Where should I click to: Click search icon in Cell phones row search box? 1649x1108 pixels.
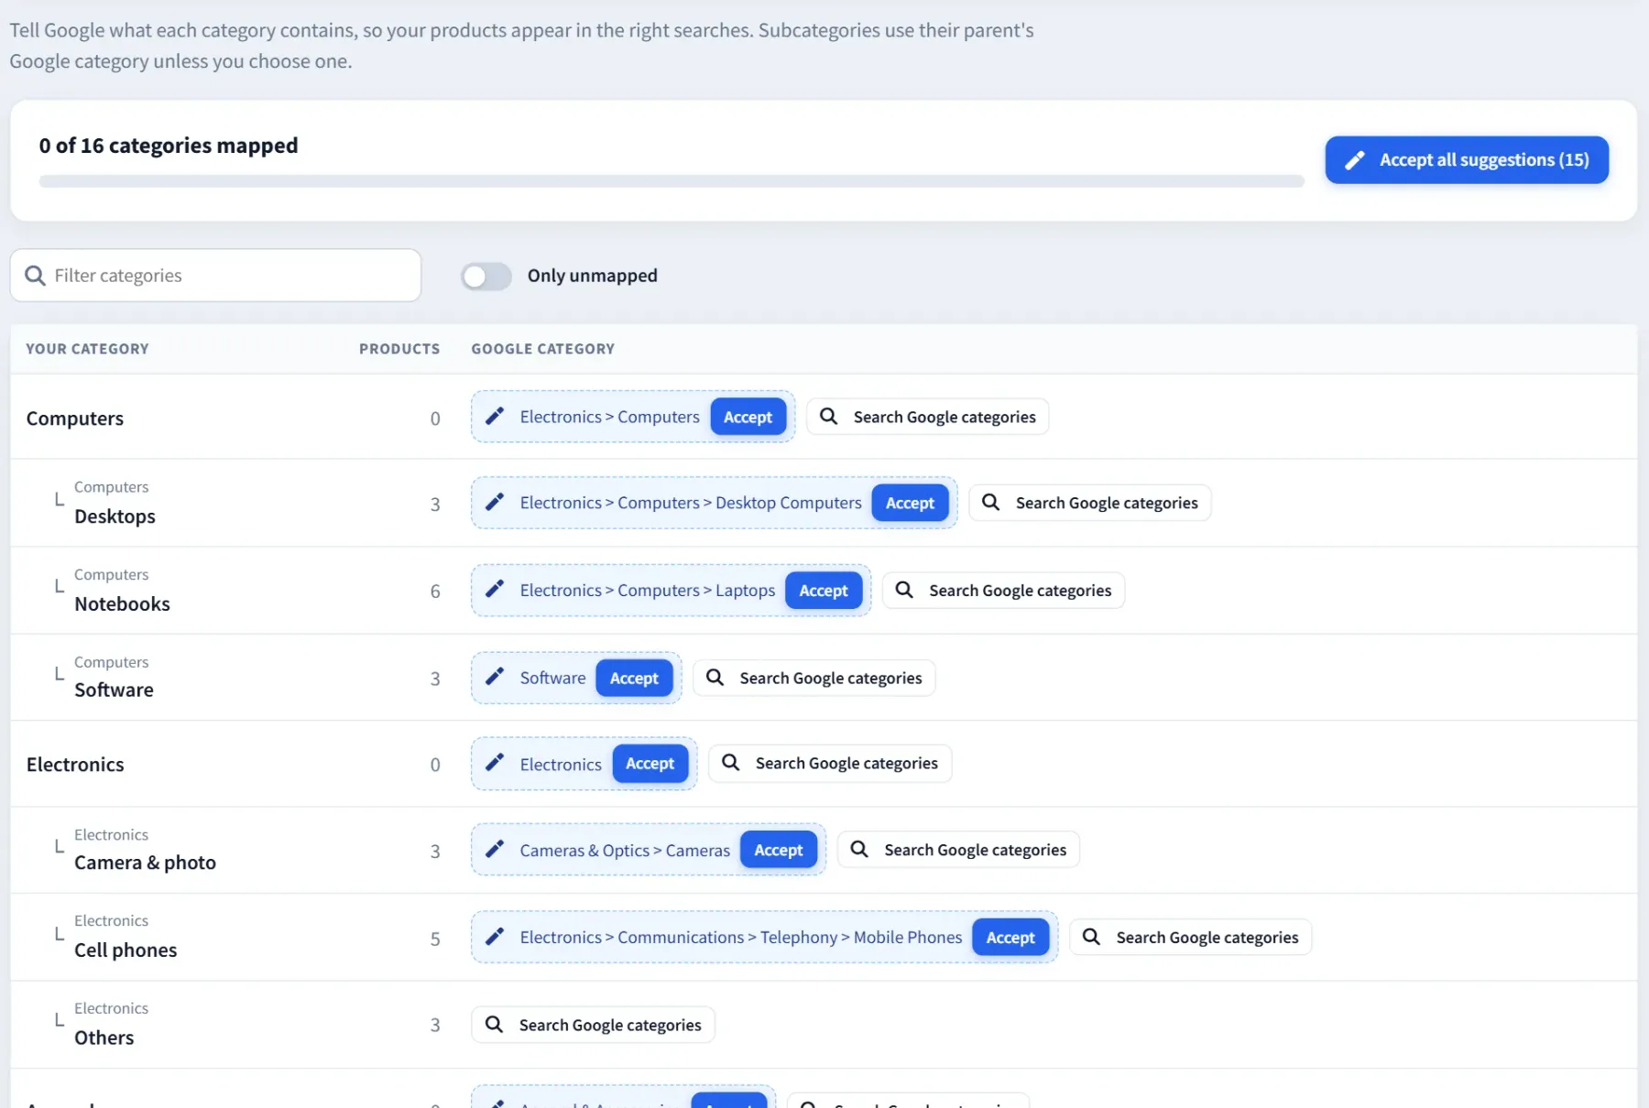tap(1091, 937)
